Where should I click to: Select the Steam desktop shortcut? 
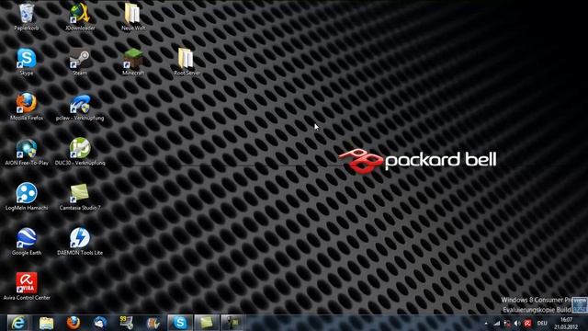pos(80,62)
